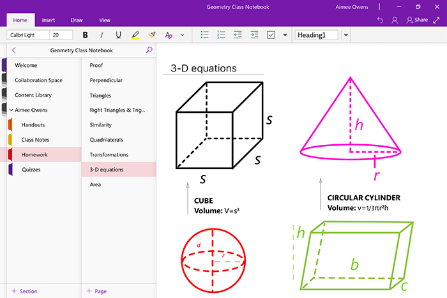
Task: Add a new section
Action: pos(24,291)
